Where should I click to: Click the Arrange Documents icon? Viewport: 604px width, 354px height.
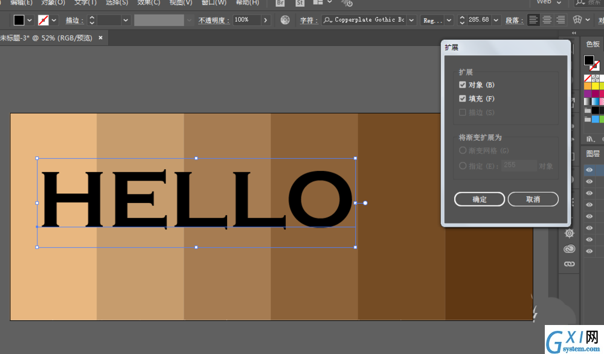[318, 2]
